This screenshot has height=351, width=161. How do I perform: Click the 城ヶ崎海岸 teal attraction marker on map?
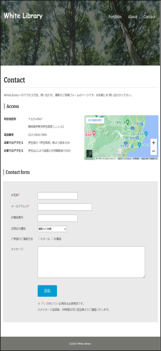[x=146, y=134]
